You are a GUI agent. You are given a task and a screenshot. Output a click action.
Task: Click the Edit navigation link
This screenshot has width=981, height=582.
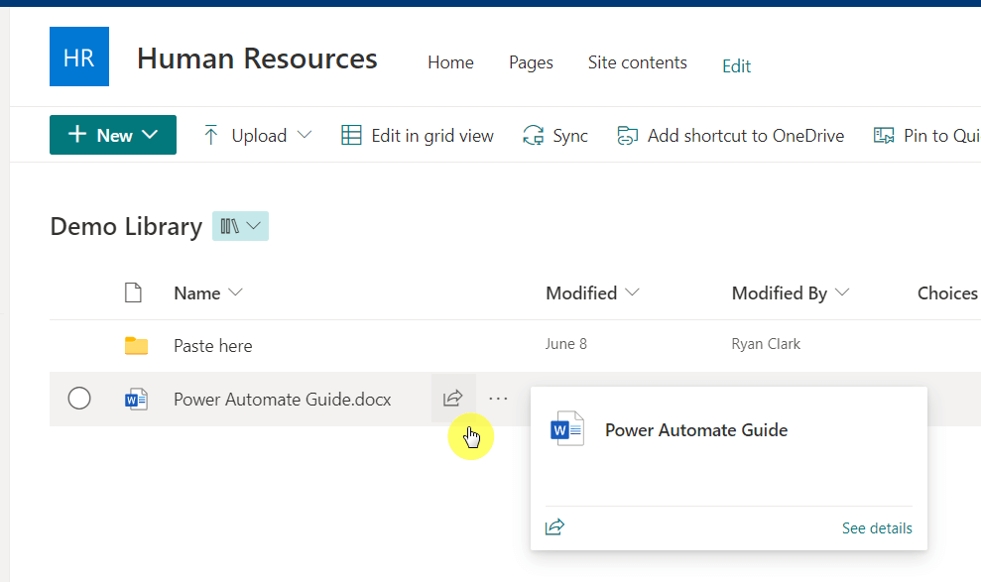[736, 66]
